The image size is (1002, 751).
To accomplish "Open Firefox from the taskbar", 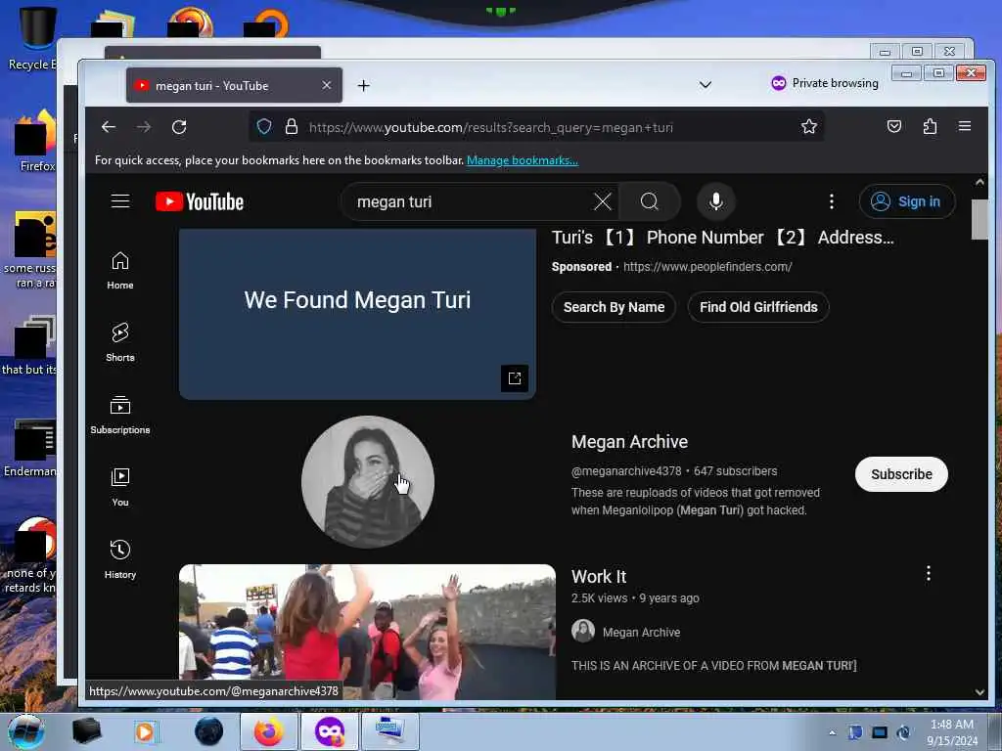I will [x=268, y=731].
